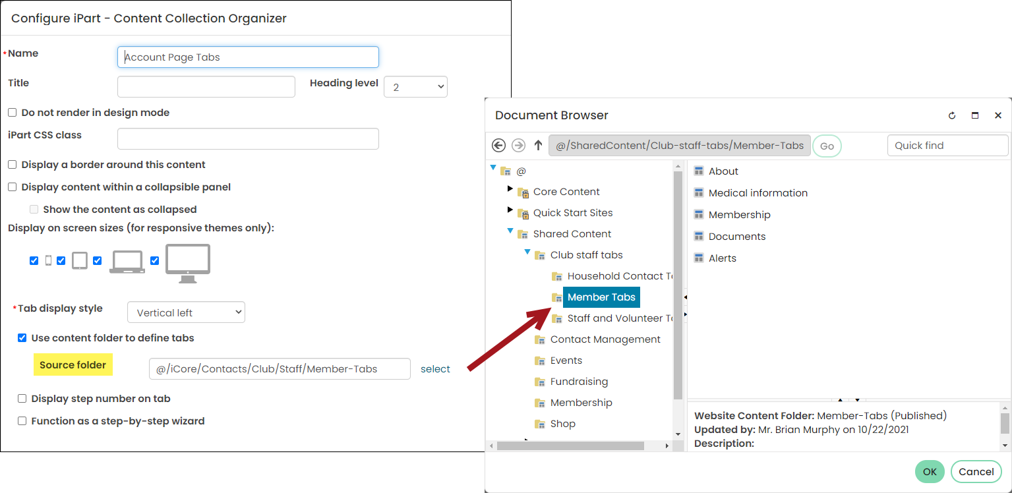Screen dimensions: 1012x493
Task: Open the Heading level dropdown
Action: (415, 87)
